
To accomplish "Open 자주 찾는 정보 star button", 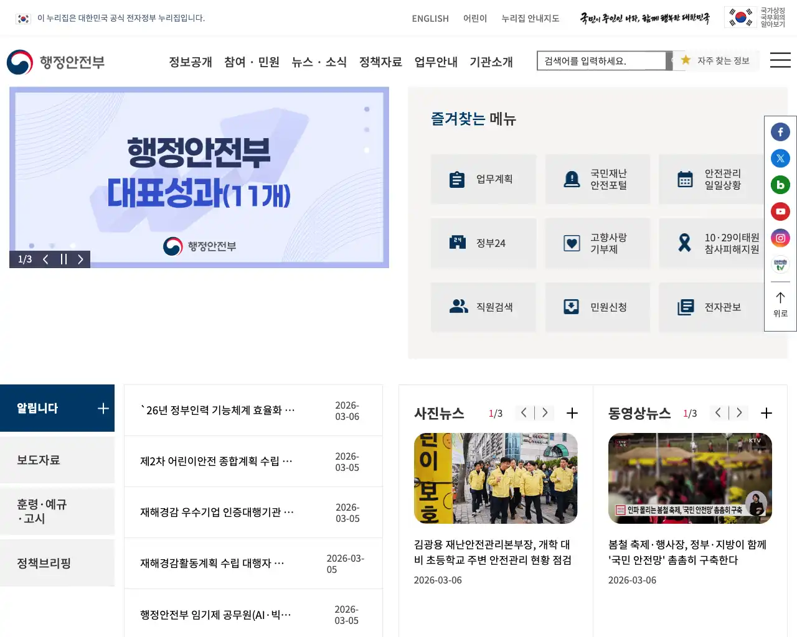I will 715,60.
